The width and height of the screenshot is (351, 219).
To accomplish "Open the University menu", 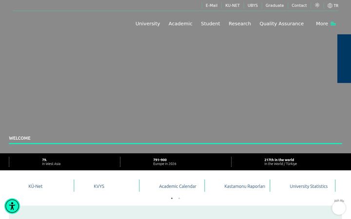I will [x=148, y=24].
